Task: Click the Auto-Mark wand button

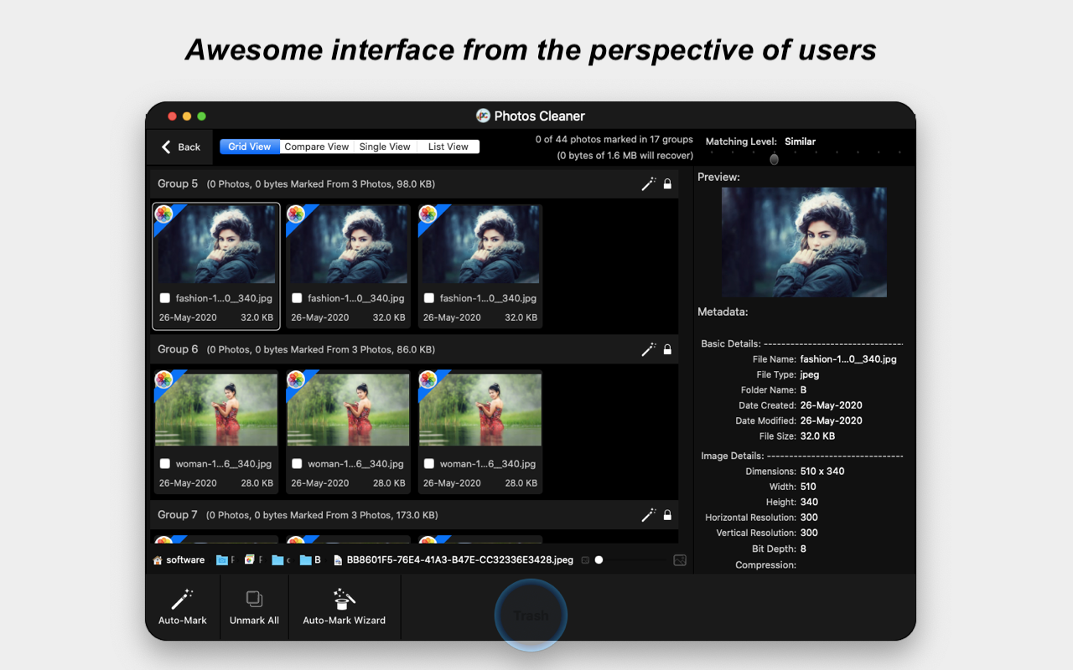Action: pos(183,607)
